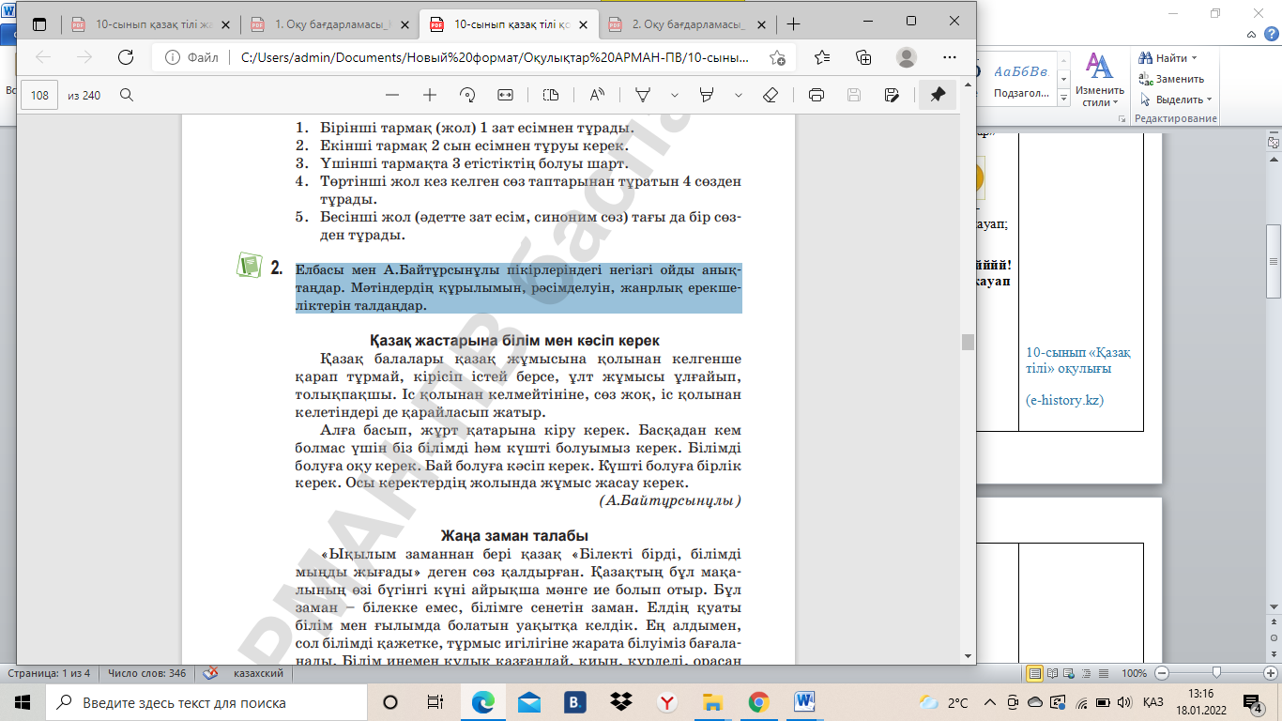Reload the PDF page in Edge

coord(125,57)
